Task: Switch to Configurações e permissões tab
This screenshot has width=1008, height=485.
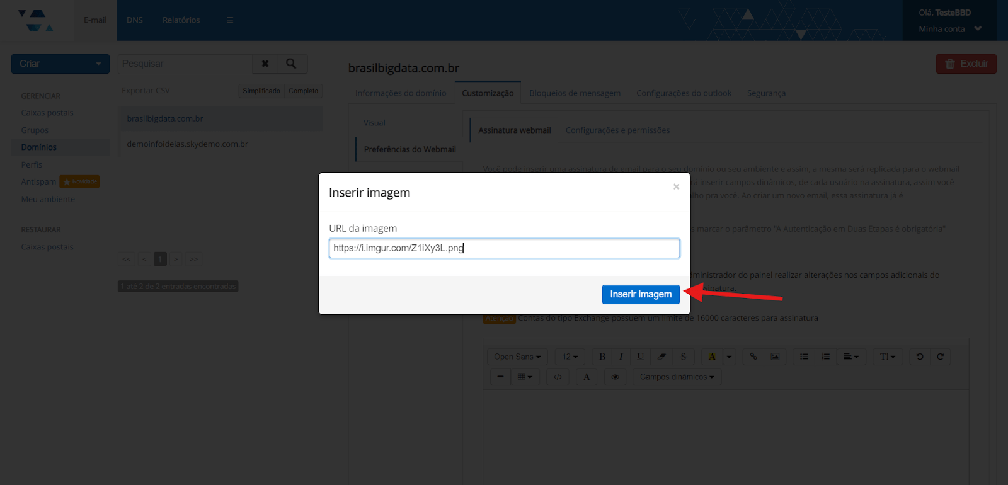Action: pos(617,130)
